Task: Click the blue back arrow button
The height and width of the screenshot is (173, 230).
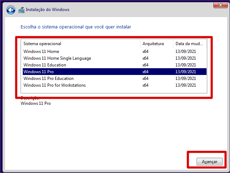Action: point(11,10)
